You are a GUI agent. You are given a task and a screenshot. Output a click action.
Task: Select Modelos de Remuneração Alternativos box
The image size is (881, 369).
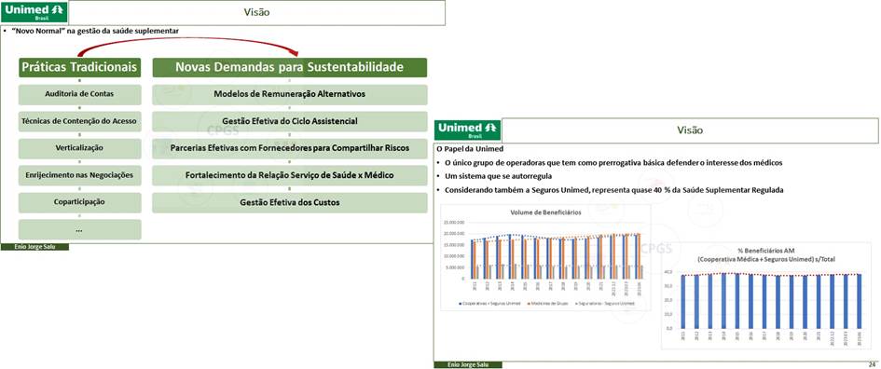tap(289, 94)
